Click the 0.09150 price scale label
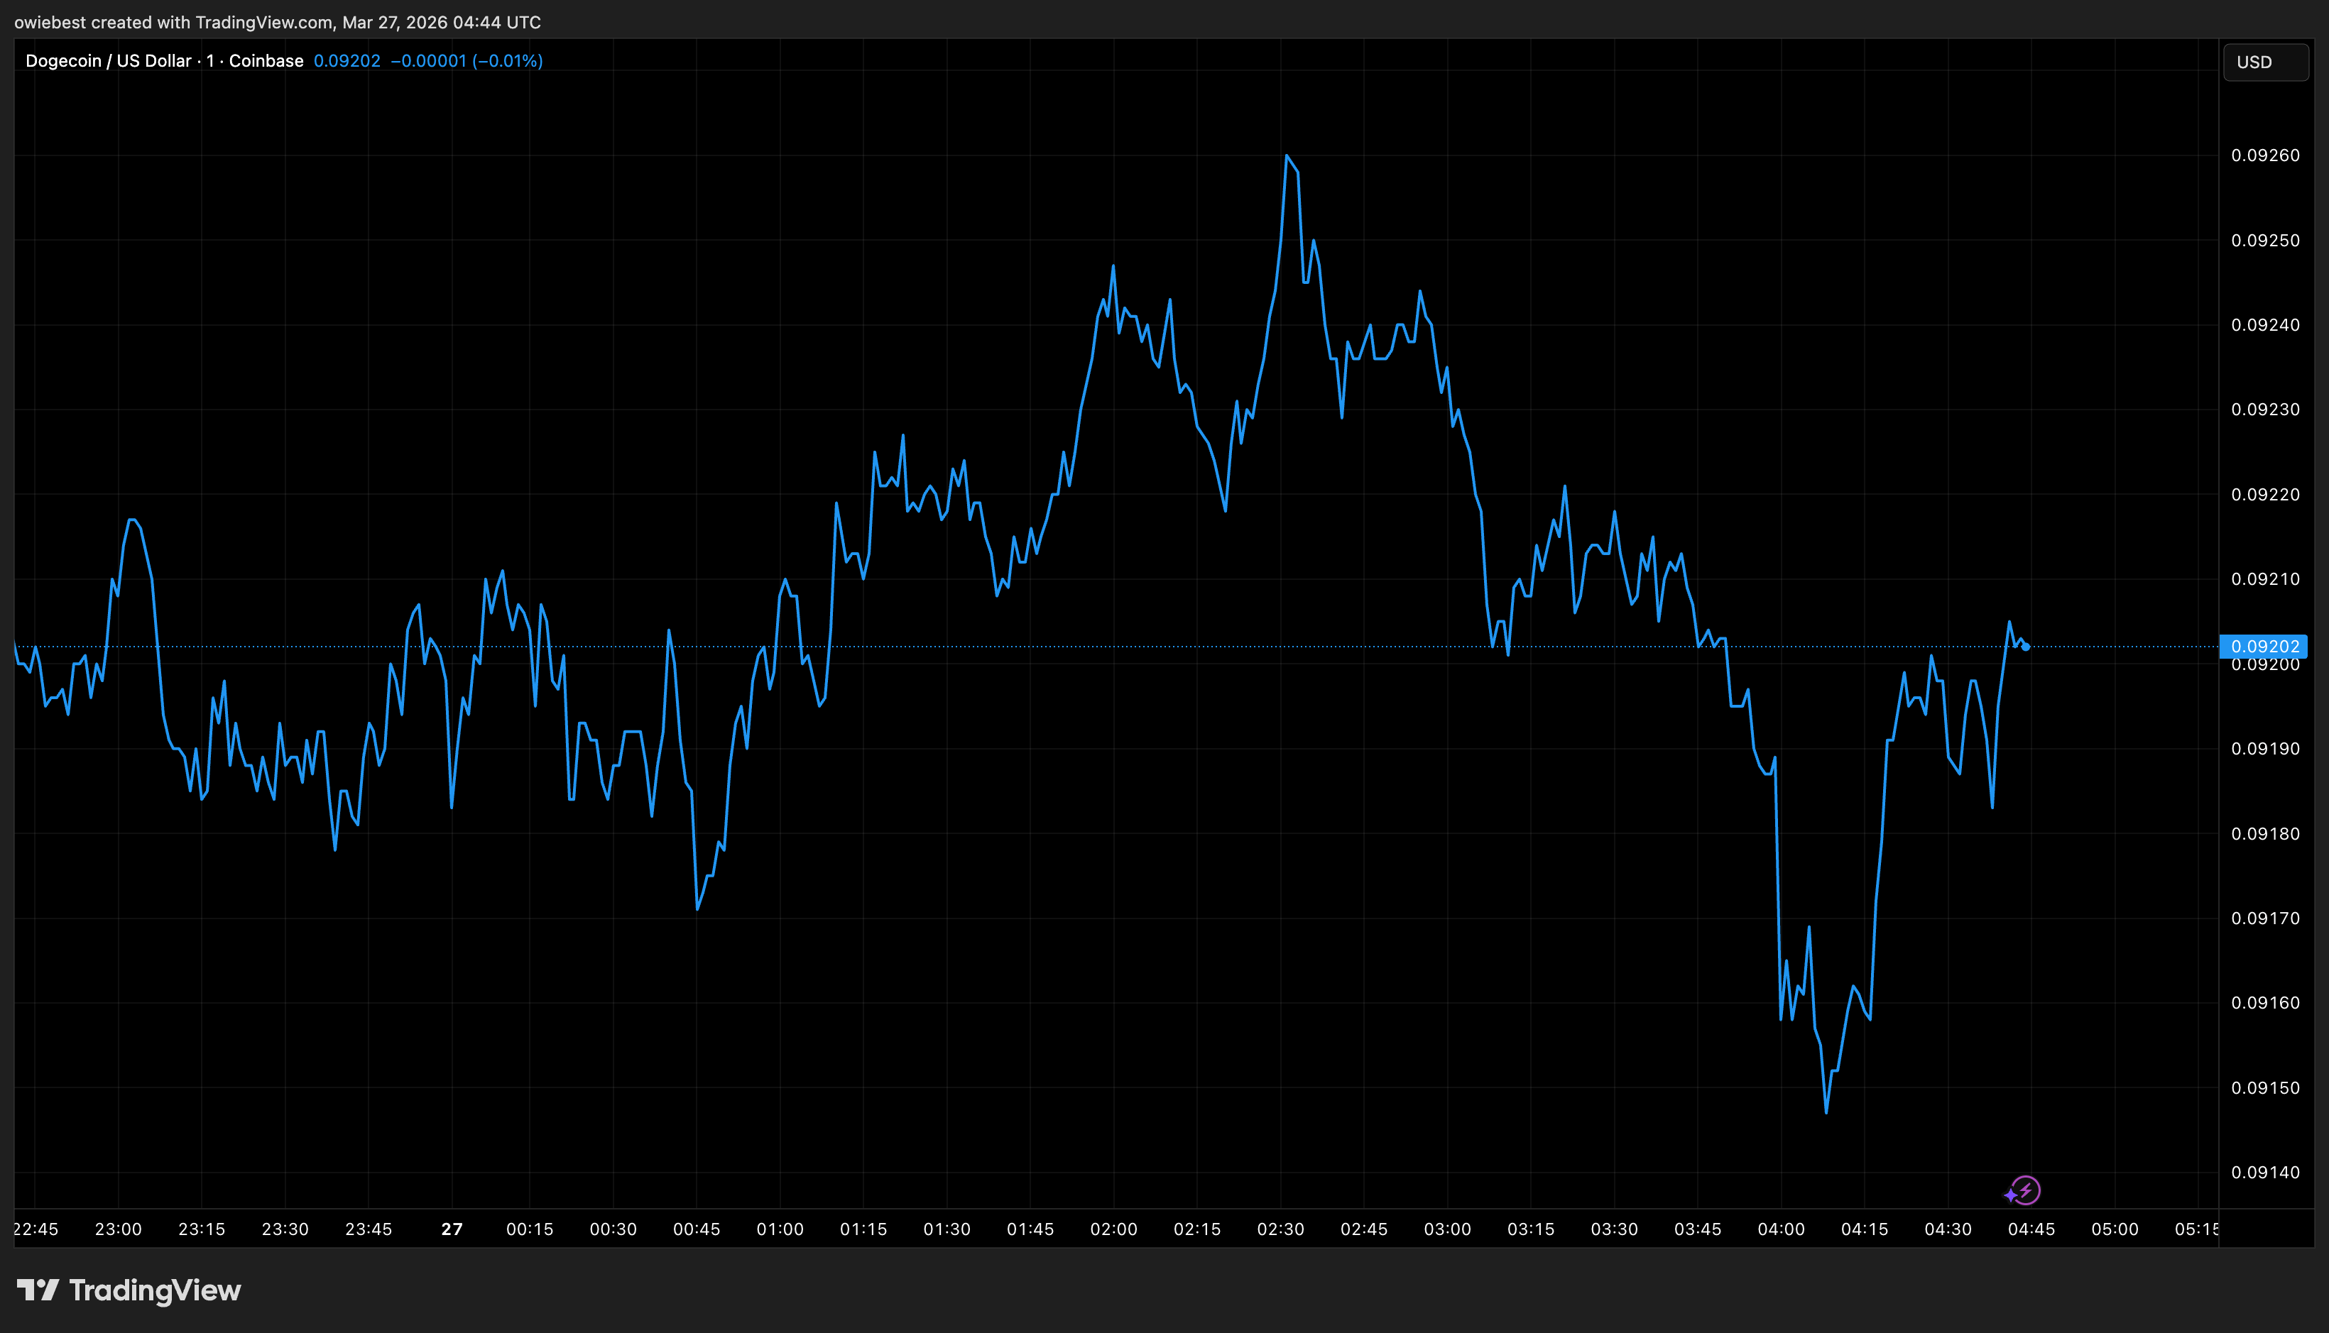Image resolution: width=2329 pixels, height=1333 pixels. 2265,1087
